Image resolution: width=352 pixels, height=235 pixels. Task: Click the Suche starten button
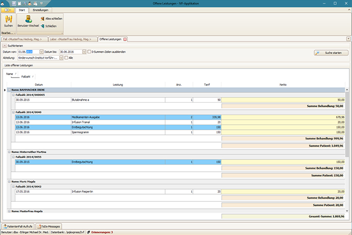pos(331,53)
